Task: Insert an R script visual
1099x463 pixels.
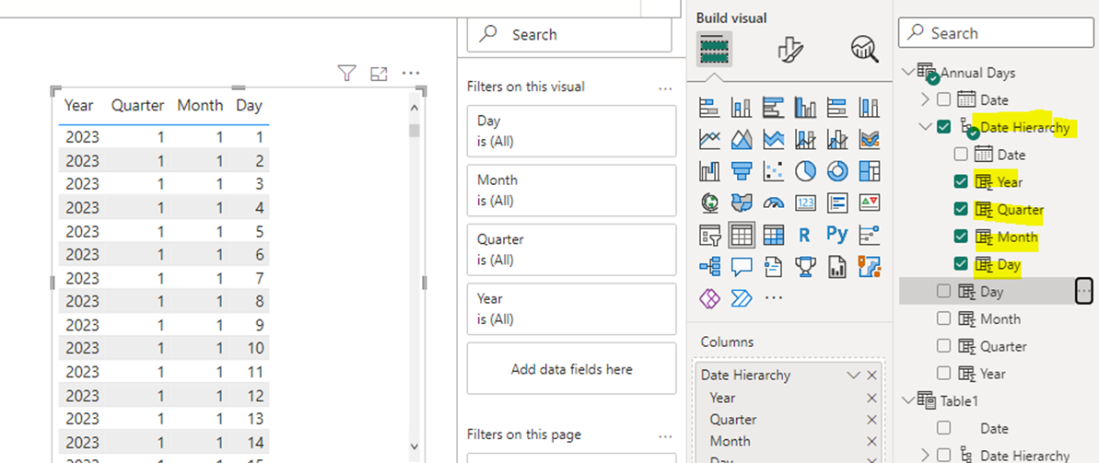Action: point(805,235)
